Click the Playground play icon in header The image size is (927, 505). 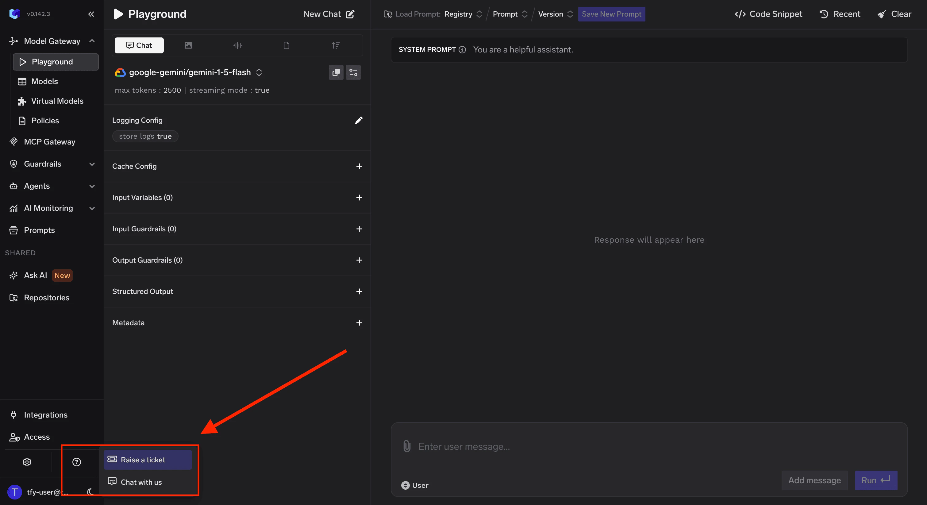click(x=118, y=14)
